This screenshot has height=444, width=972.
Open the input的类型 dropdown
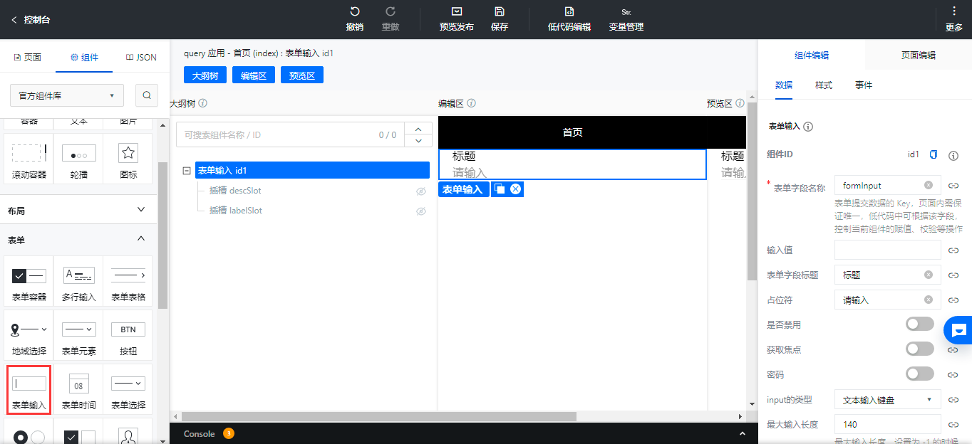click(888, 400)
